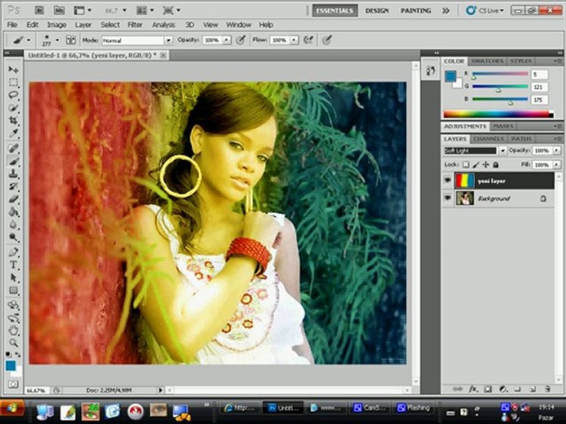Toggle lock image pixels
Screen dimensions: 566x424
pyautogui.click(x=476, y=164)
